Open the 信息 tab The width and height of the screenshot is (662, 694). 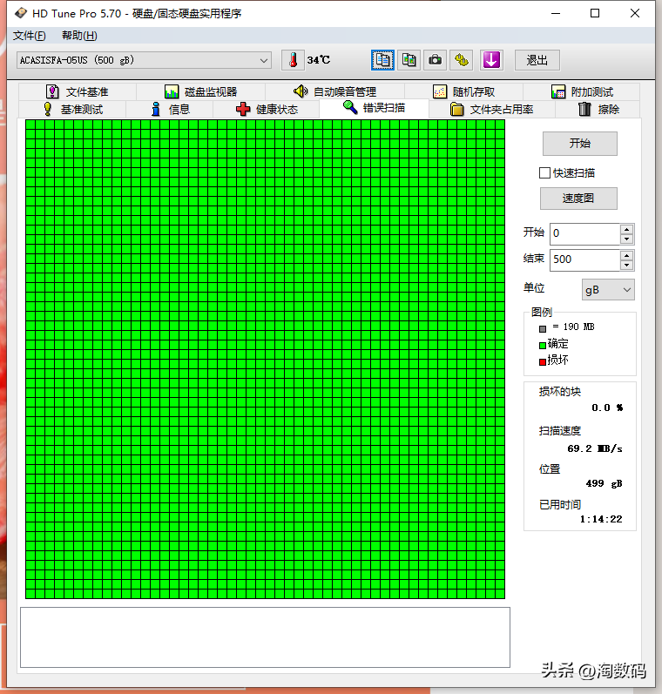coord(170,109)
